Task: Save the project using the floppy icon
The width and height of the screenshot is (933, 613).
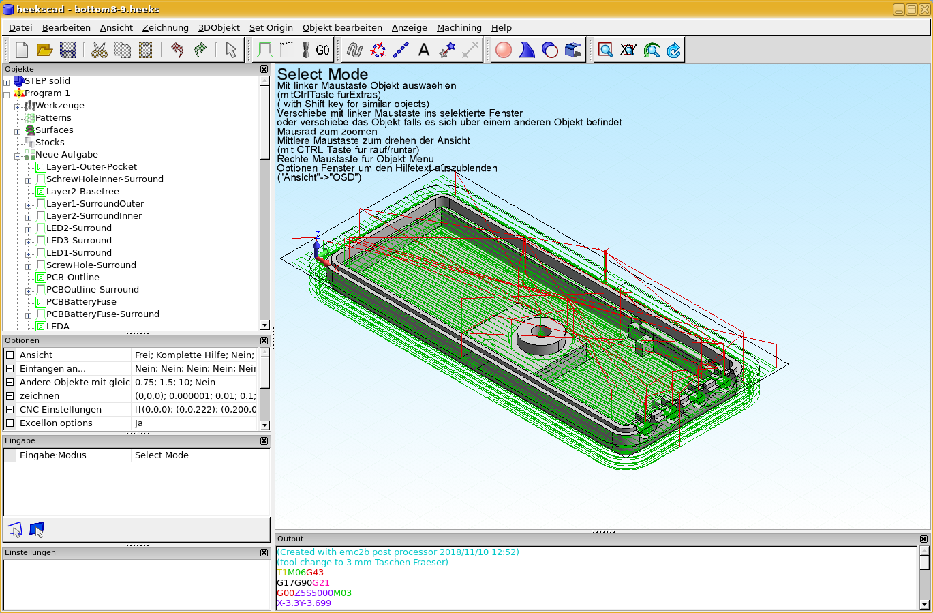Action: 67,50
